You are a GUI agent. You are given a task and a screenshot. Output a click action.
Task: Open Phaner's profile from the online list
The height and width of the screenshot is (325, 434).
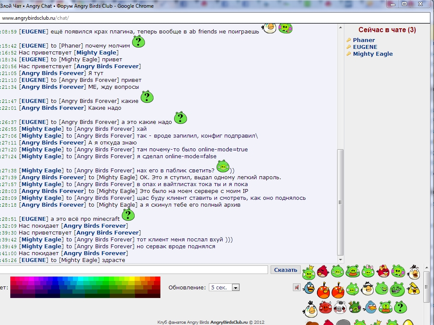pyautogui.click(x=364, y=40)
